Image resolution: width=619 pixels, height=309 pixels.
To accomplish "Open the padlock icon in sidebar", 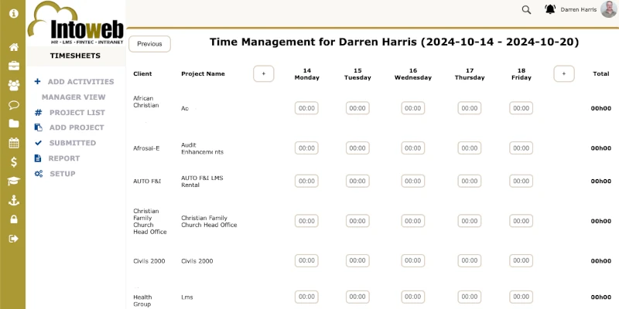I will (14, 219).
